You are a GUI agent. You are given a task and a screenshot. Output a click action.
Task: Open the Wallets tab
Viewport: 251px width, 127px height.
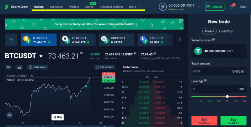coord(74,7)
